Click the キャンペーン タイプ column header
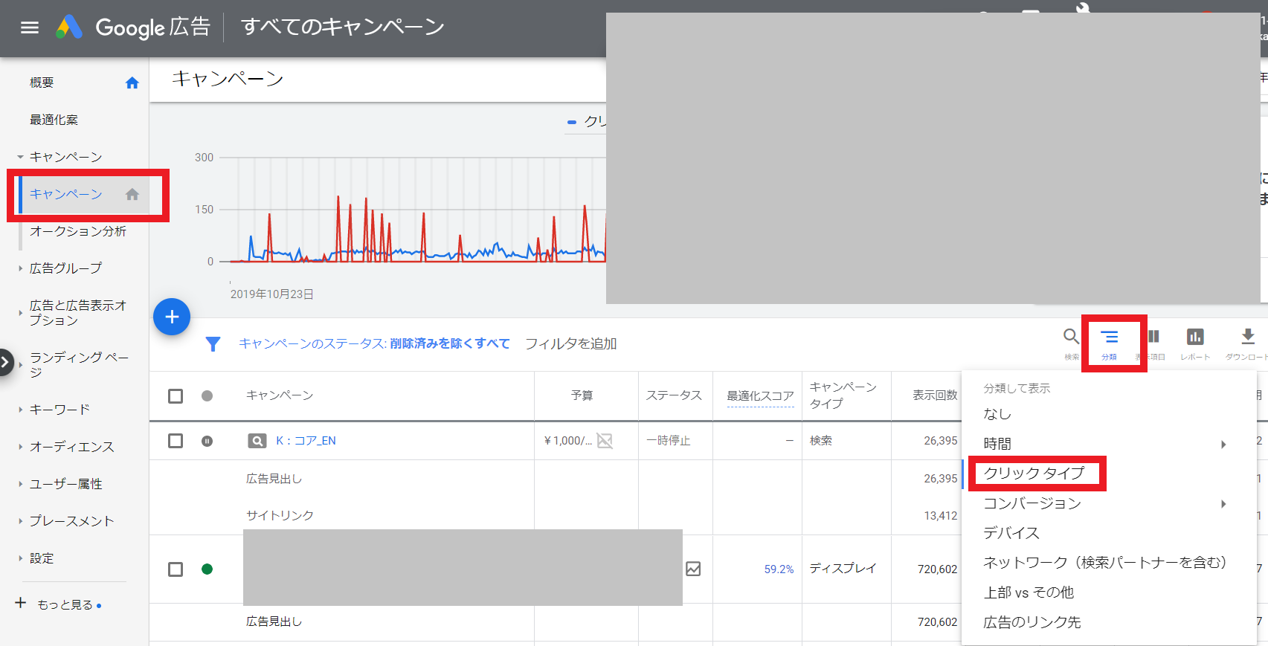This screenshot has height=646, width=1268. pos(843,395)
